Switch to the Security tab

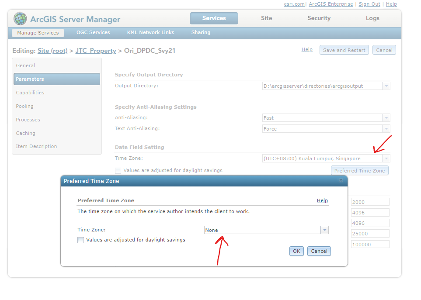[x=319, y=18]
